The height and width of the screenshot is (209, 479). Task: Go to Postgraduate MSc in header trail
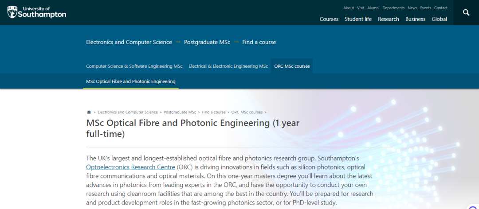(x=207, y=42)
